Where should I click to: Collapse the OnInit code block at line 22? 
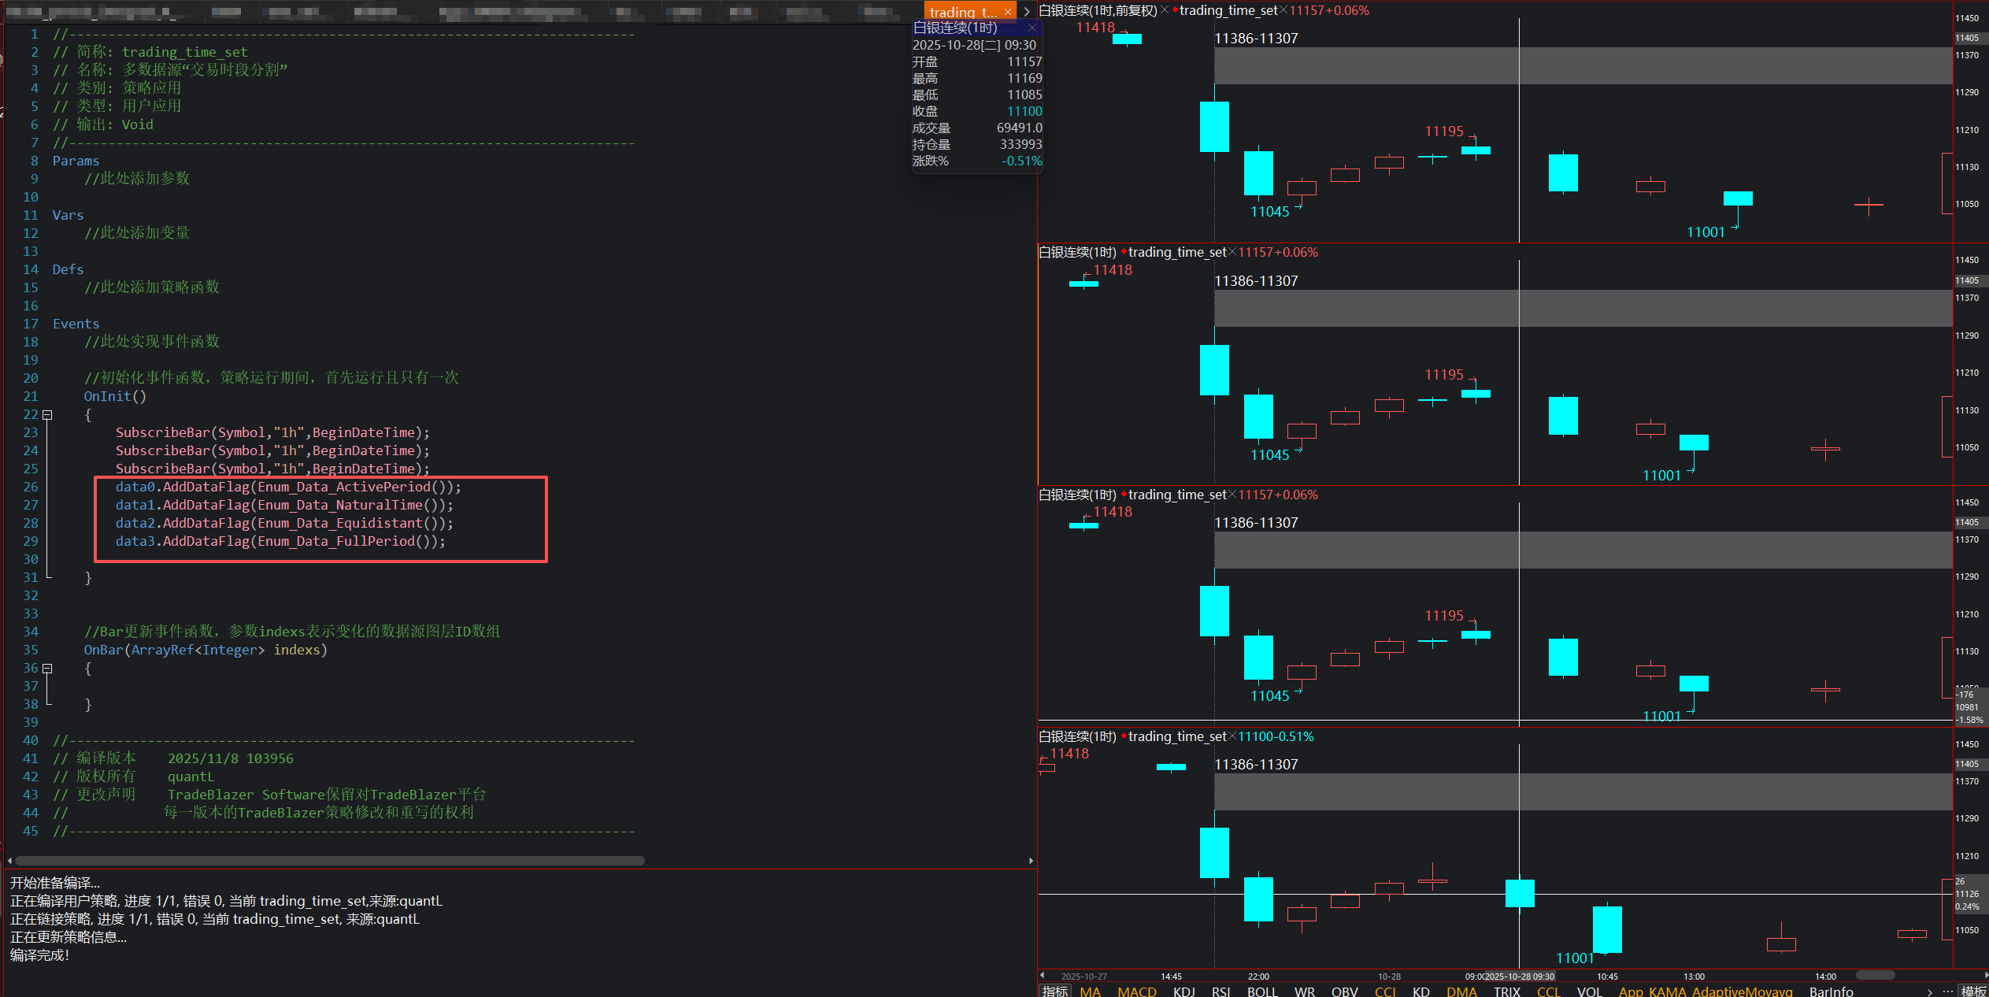[x=47, y=415]
